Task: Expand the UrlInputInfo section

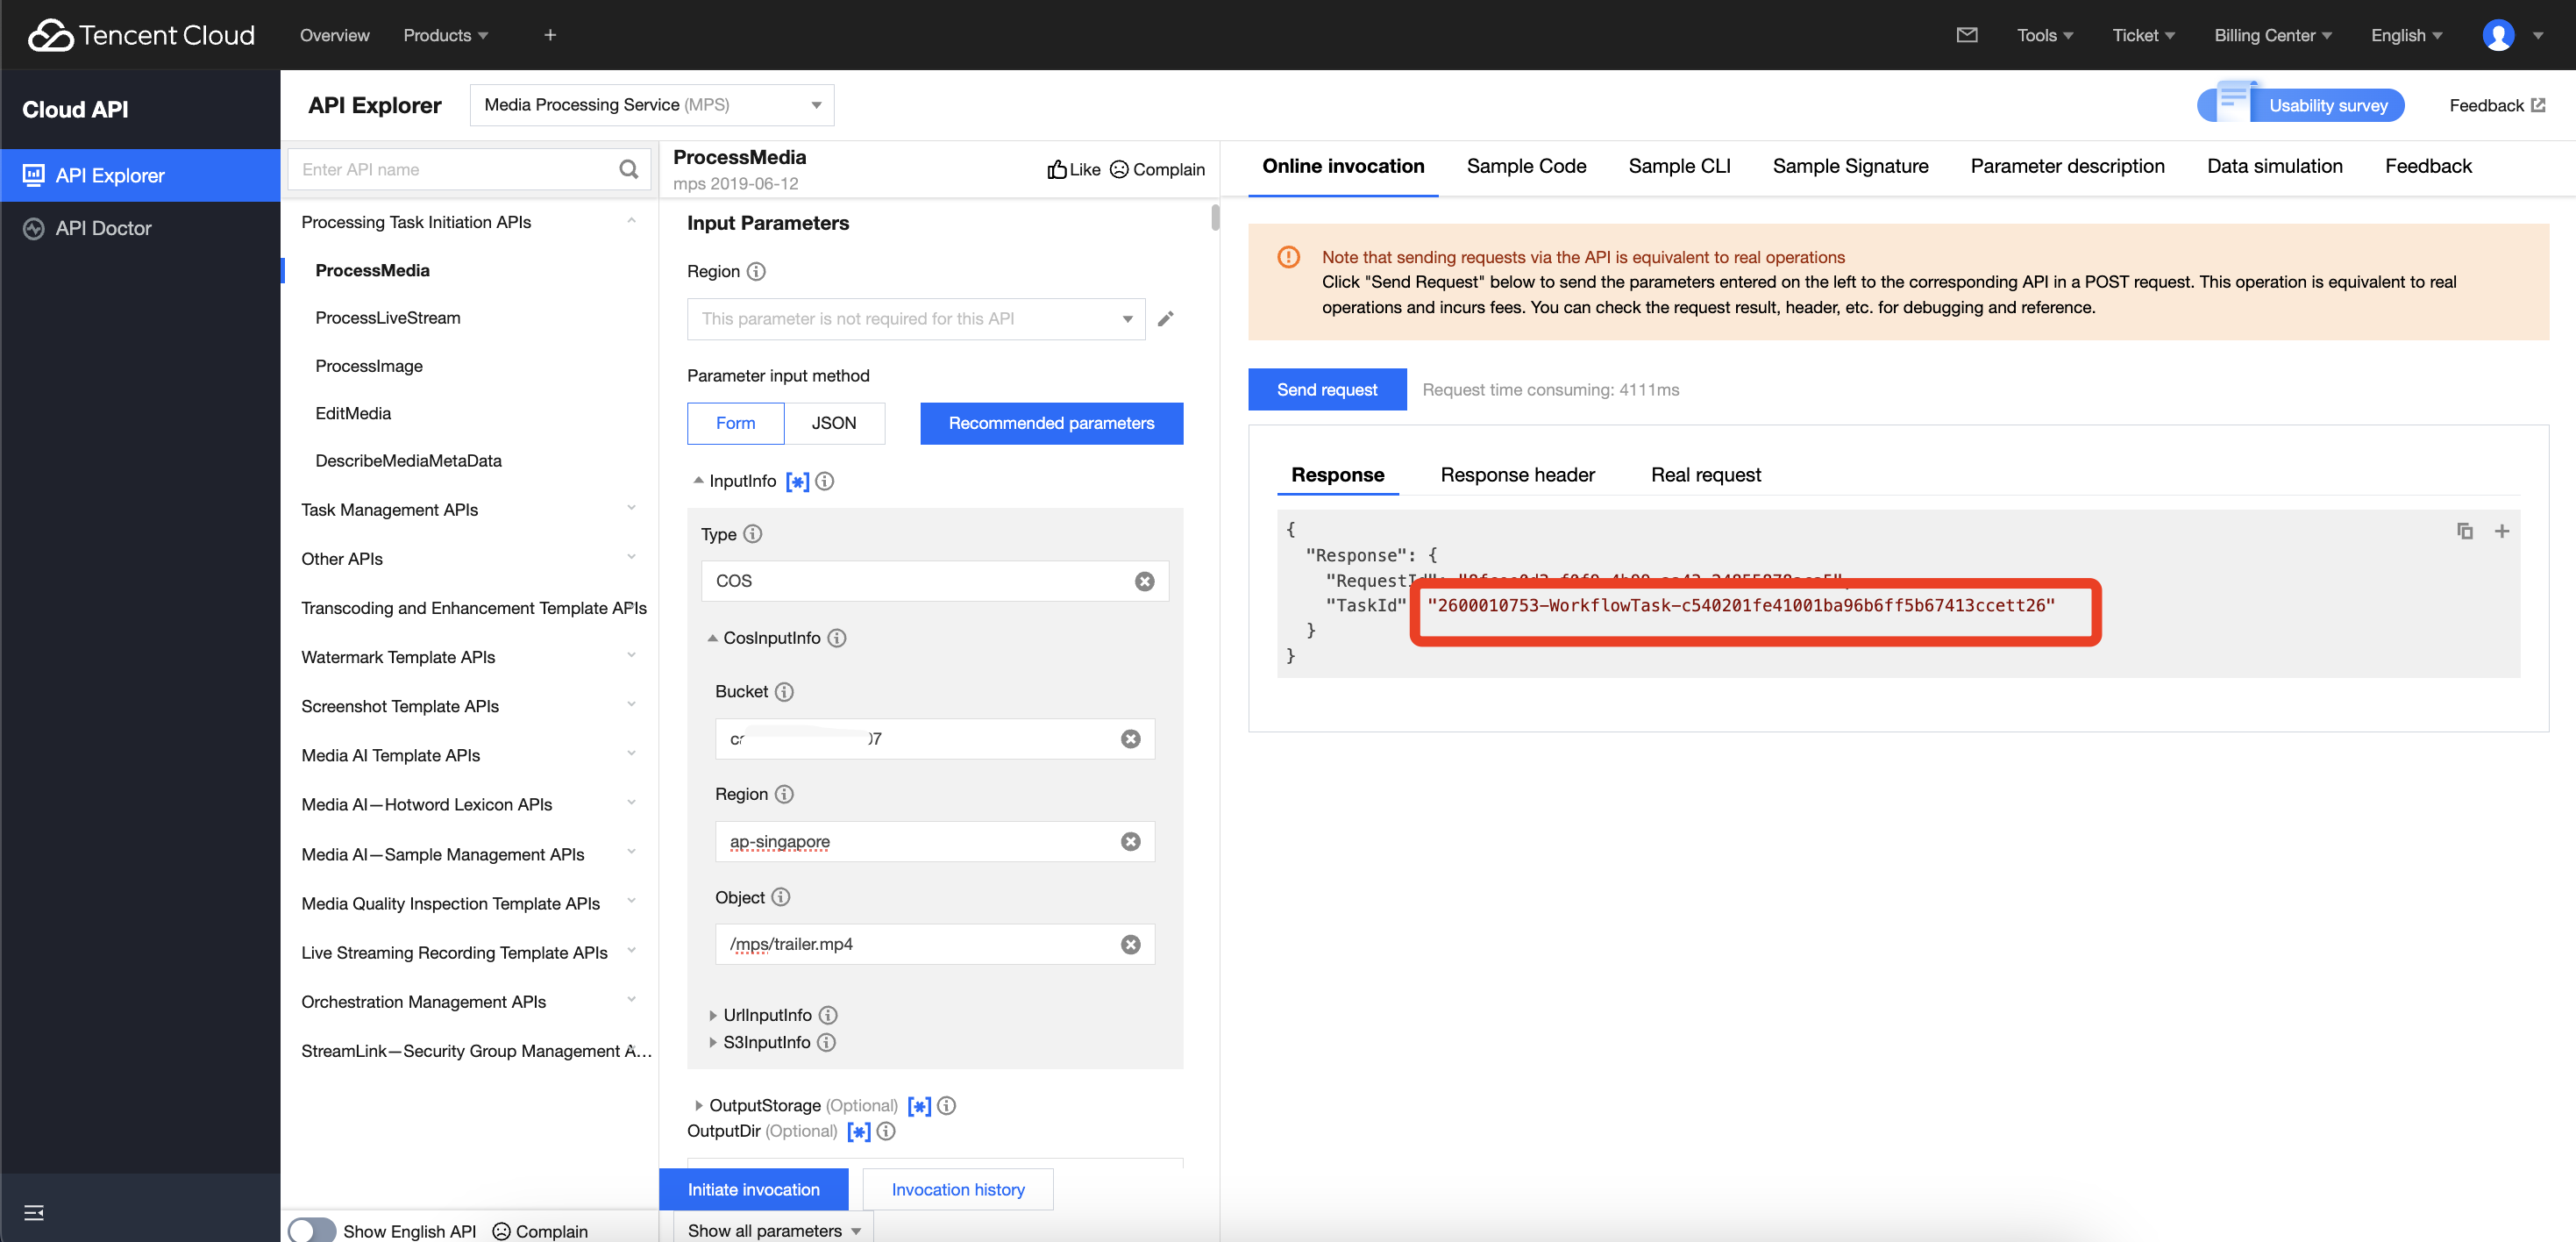Action: (712, 1015)
